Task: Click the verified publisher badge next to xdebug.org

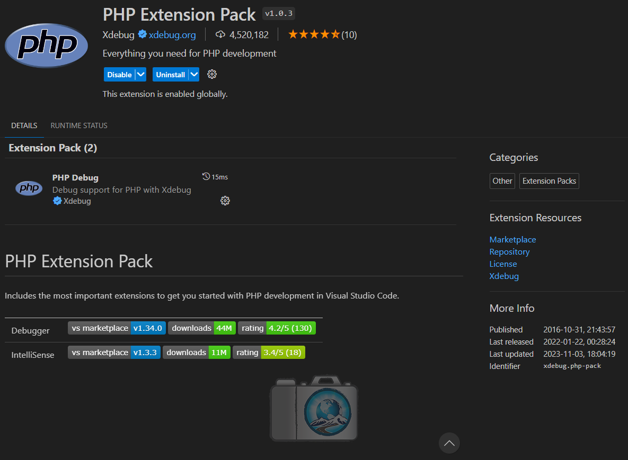Action: (142, 34)
